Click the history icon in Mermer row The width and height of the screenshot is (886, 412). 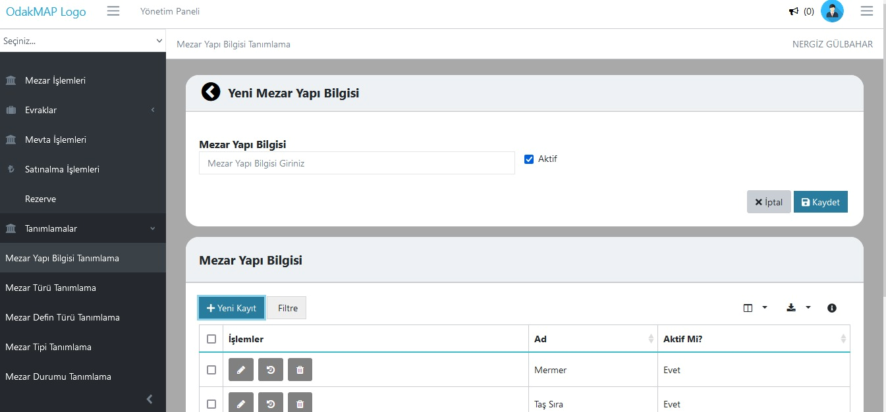click(271, 370)
